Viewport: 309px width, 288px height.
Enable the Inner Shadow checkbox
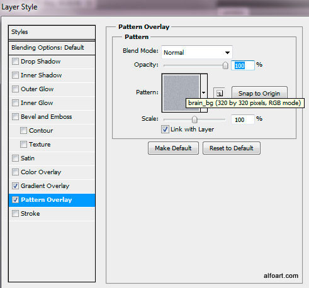point(15,75)
